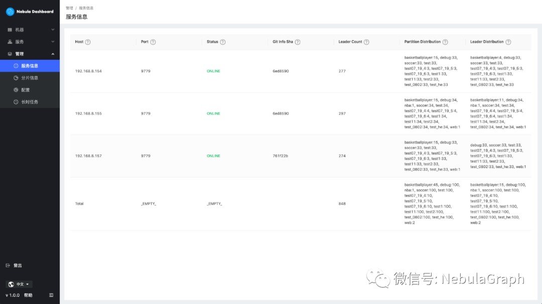Click port 9779 for 192.168.8.154
542x304 pixels.
click(x=146, y=71)
